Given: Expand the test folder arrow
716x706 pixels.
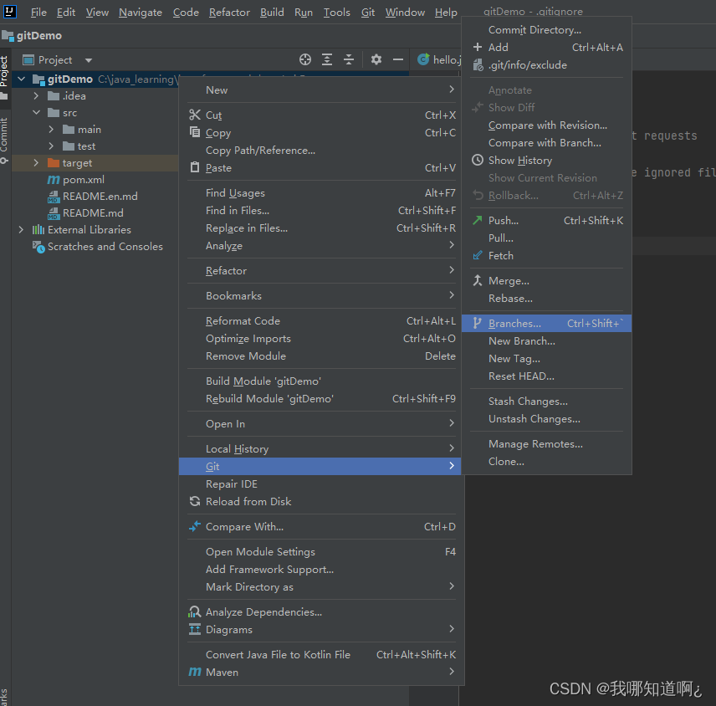Looking at the screenshot, I should tap(51, 146).
